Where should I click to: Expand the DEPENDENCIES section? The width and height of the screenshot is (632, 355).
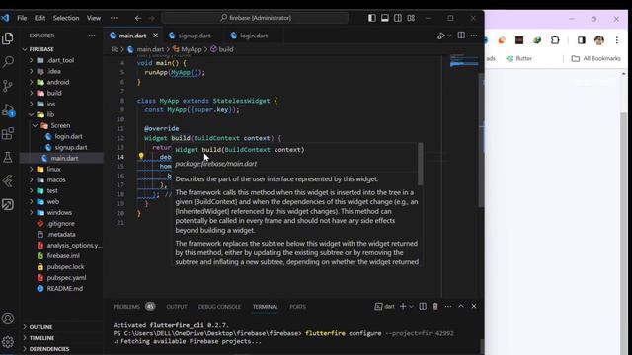tap(48, 349)
